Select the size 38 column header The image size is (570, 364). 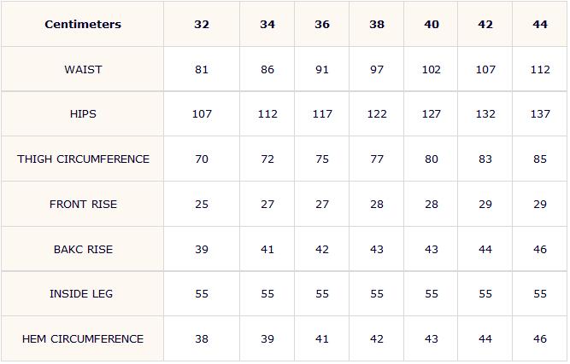click(x=377, y=24)
